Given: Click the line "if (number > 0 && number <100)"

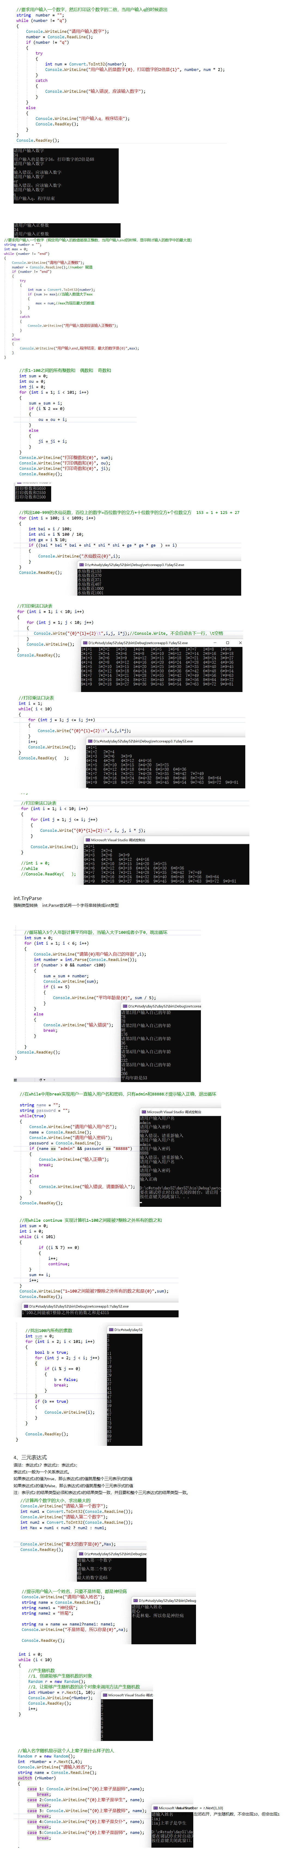Looking at the screenshot, I should (70, 965).
